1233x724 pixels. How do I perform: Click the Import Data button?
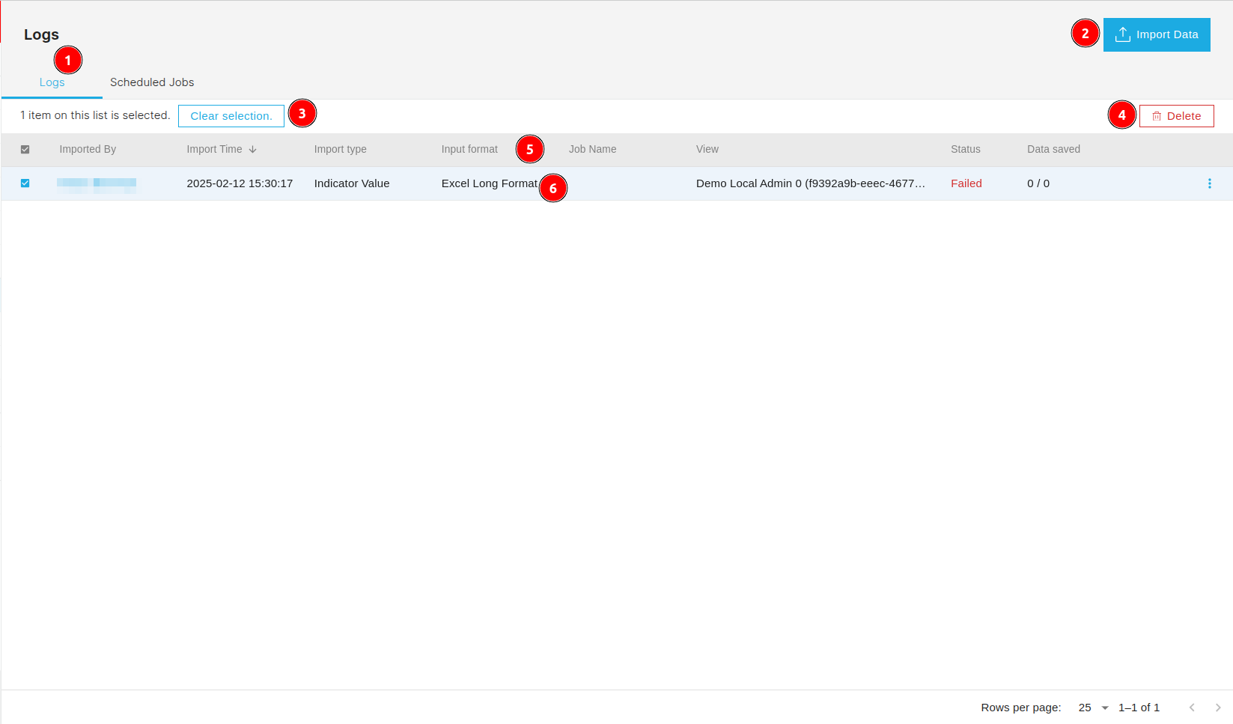click(x=1157, y=34)
